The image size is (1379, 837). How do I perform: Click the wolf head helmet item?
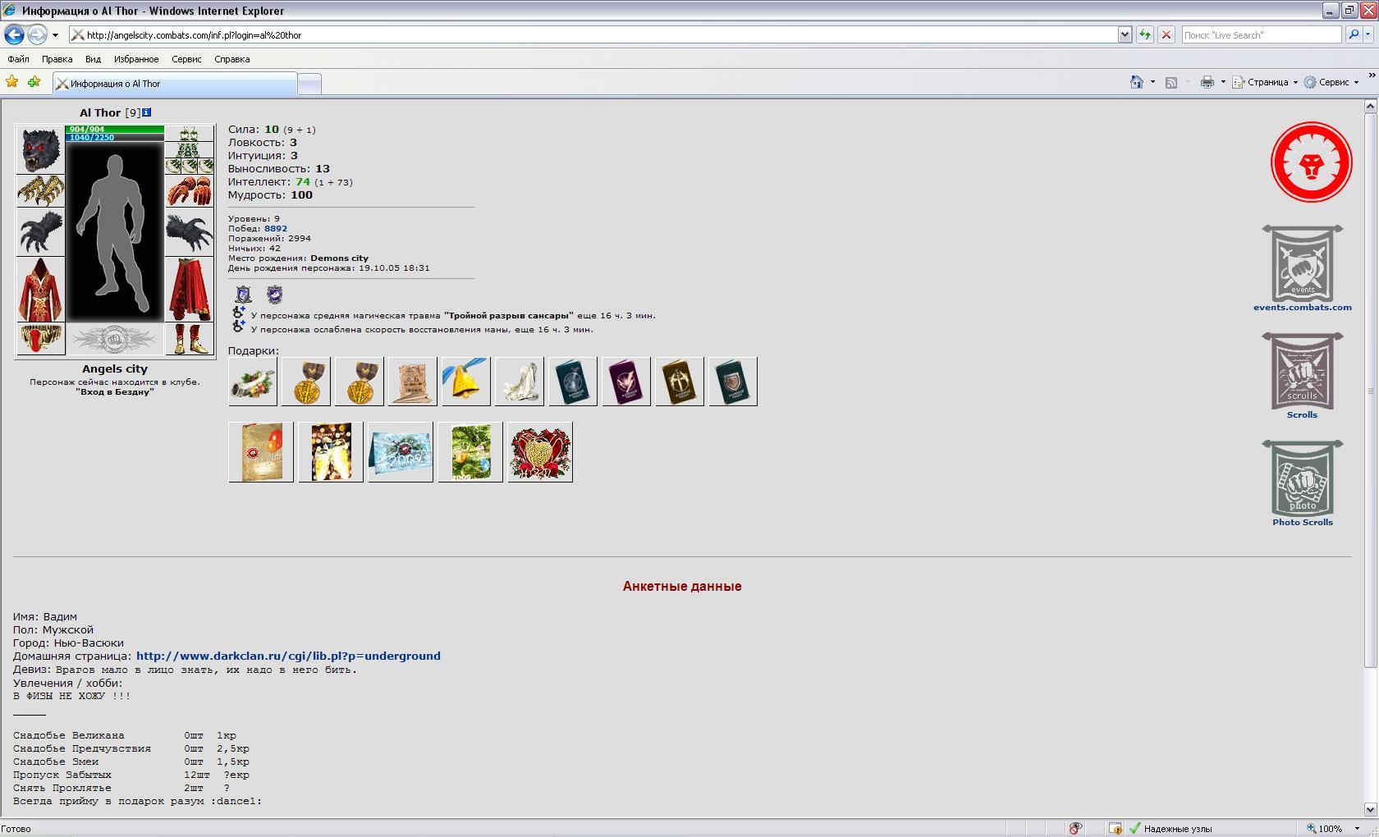[40, 149]
